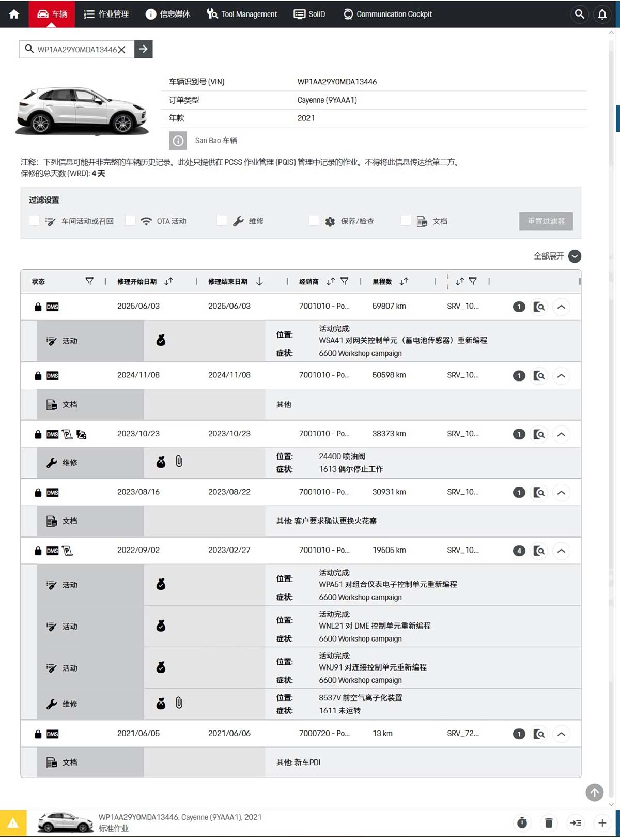This screenshot has height=838, width=620.
Task: Click the yellow warning triangle icon
Action: coord(13,823)
